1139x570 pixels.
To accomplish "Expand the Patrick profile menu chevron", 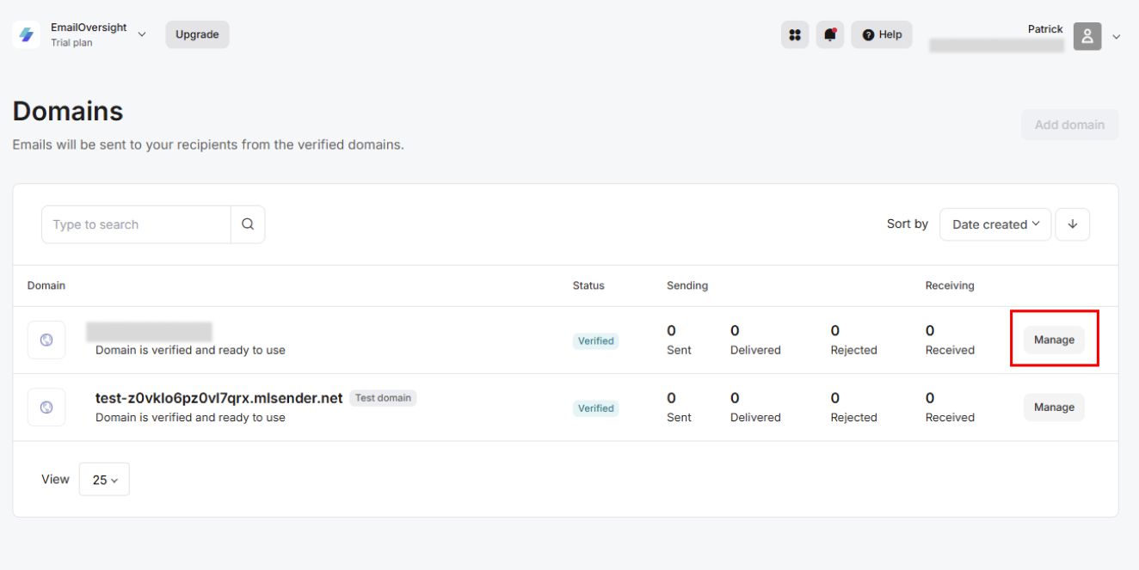I will coord(1117,37).
